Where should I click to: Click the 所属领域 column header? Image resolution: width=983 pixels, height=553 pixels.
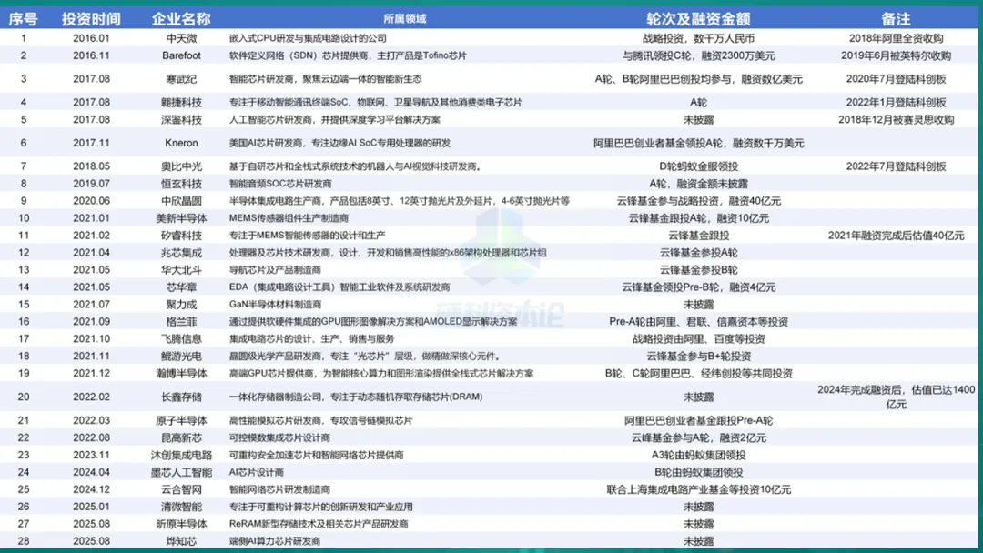[x=404, y=19]
